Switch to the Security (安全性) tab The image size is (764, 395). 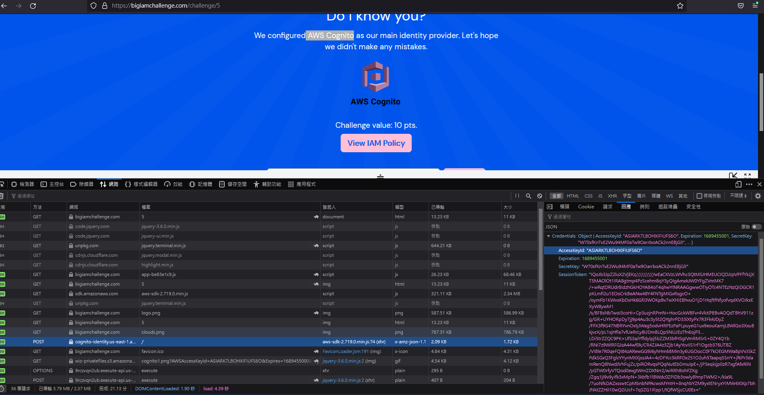[x=693, y=207]
